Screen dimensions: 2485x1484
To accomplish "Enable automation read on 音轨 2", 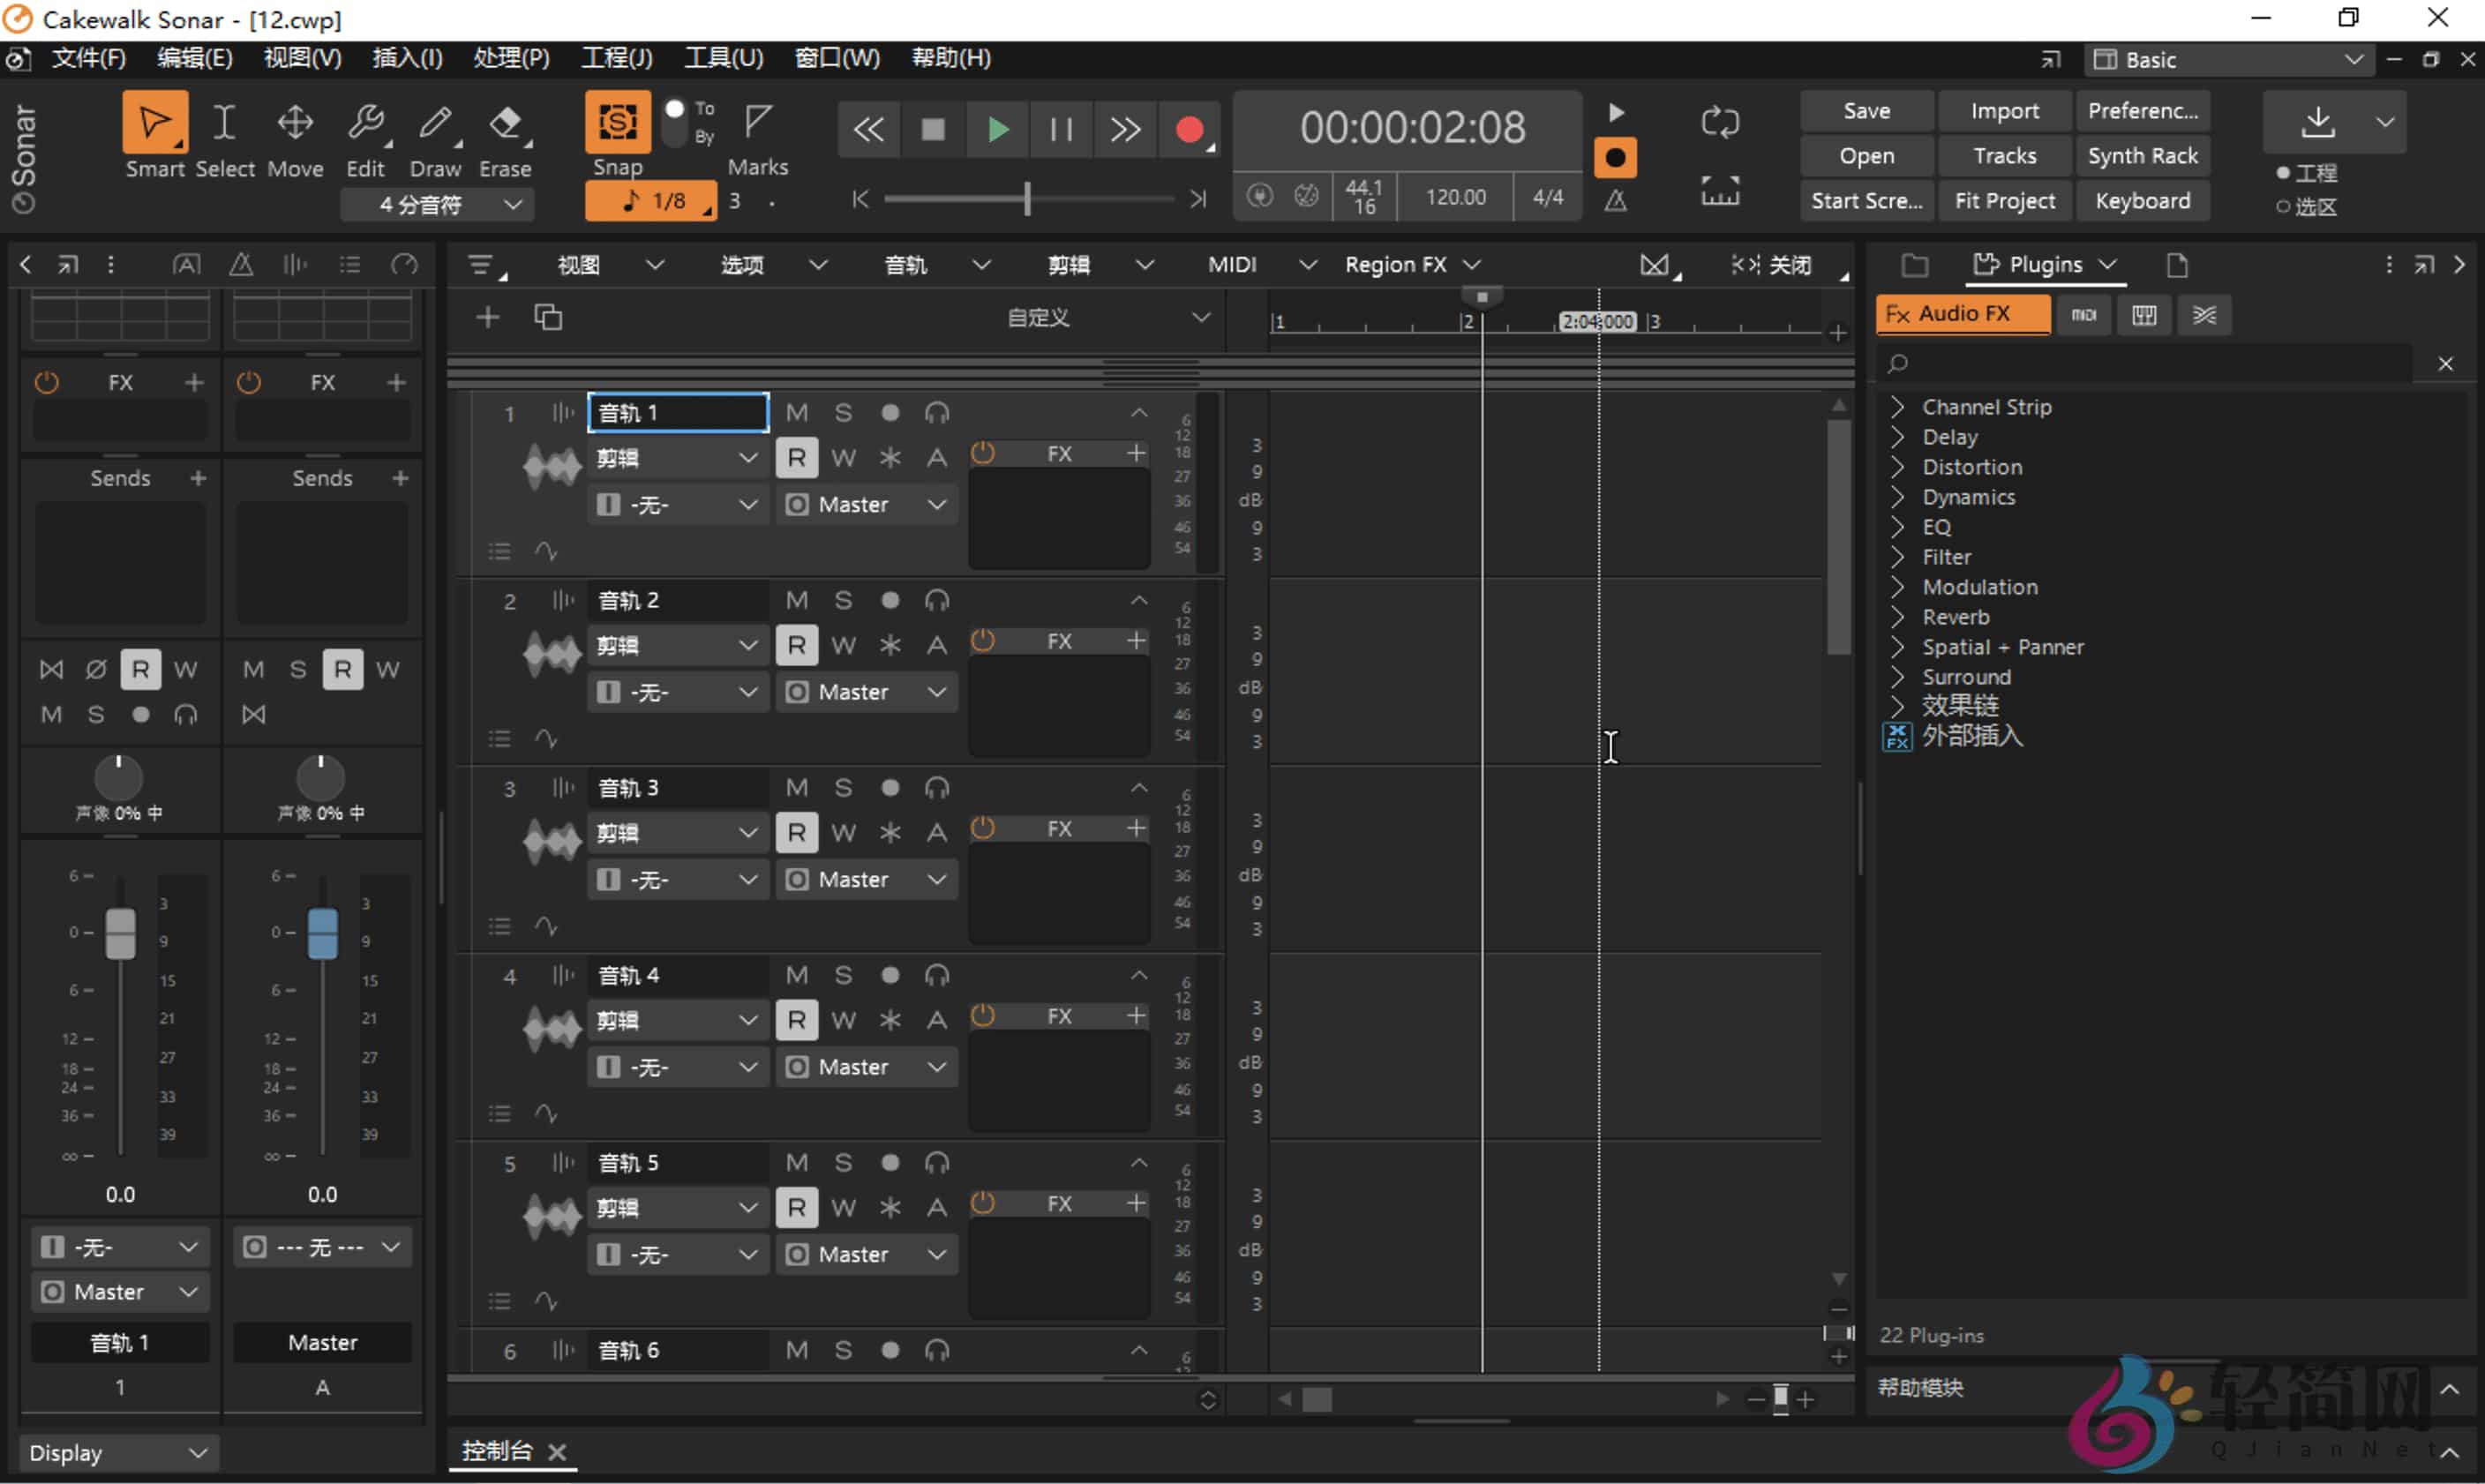I will click(x=796, y=645).
